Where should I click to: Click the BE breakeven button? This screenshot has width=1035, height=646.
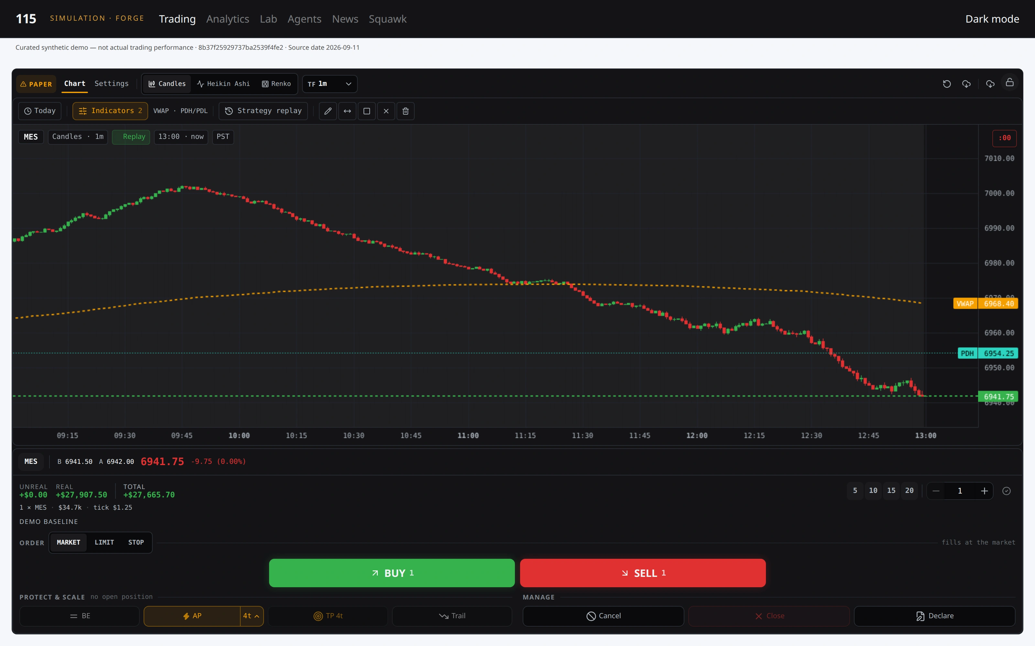pyautogui.click(x=80, y=616)
